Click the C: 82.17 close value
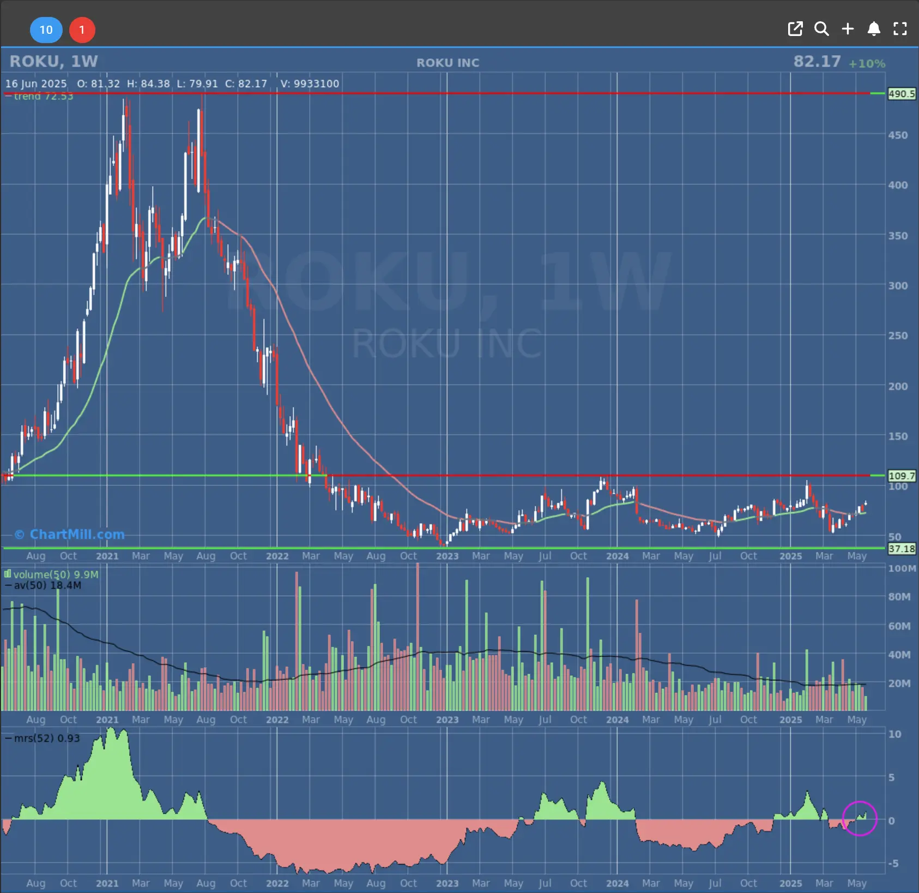Viewport: 919px width, 893px height. coord(246,83)
